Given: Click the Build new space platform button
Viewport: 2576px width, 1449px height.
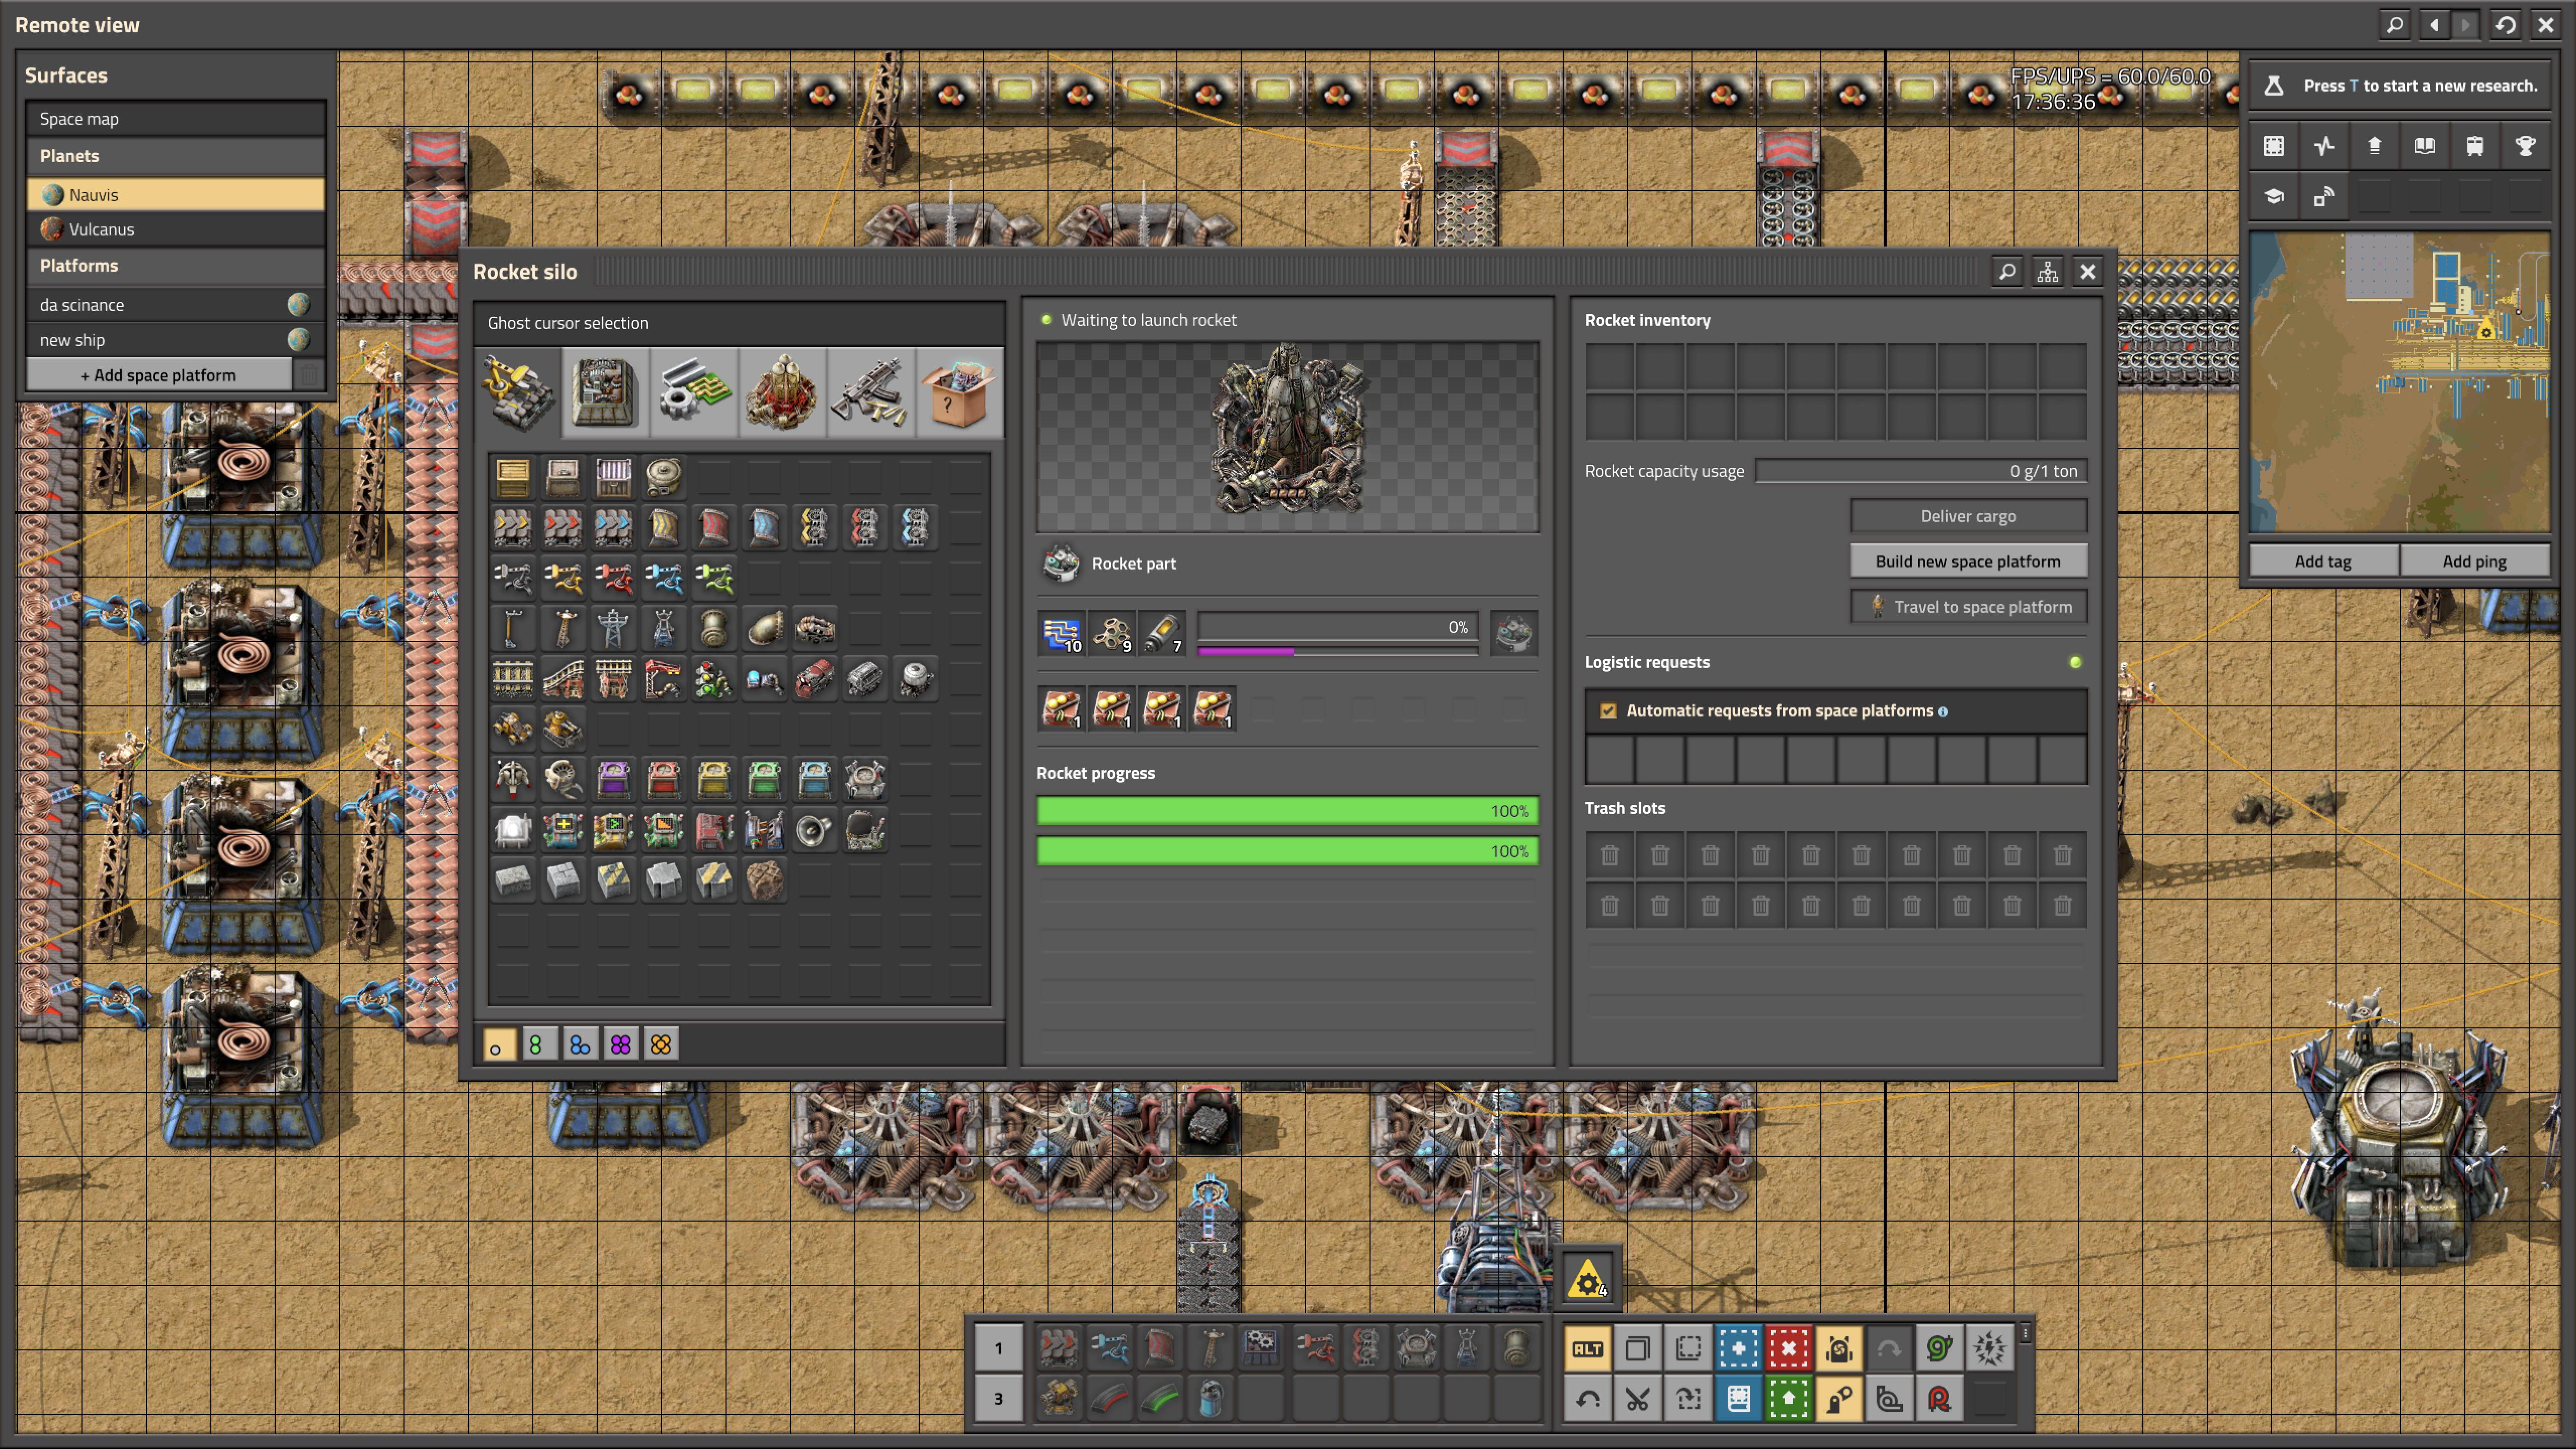Looking at the screenshot, I should 1968,561.
